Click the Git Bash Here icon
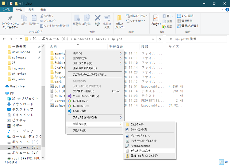The height and width of the screenshot is (165, 230). click(70, 106)
